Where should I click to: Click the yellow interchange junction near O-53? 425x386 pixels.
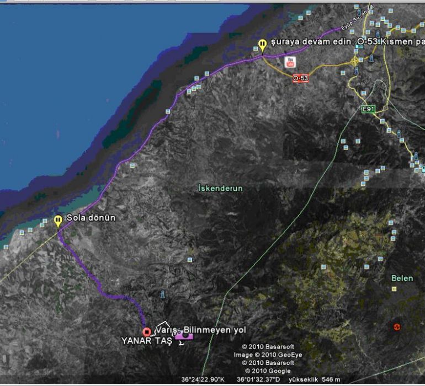tap(354, 62)
